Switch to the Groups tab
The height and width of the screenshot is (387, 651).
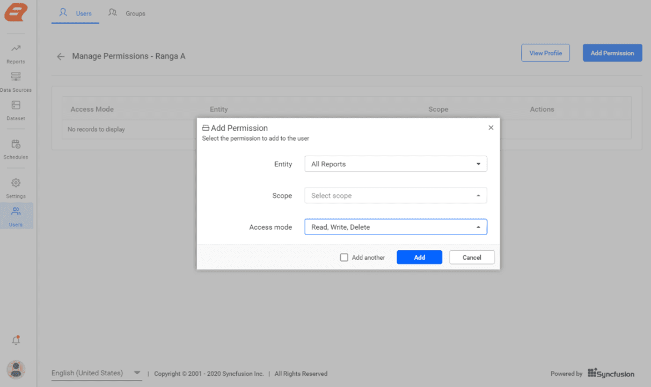coord(127,13)
